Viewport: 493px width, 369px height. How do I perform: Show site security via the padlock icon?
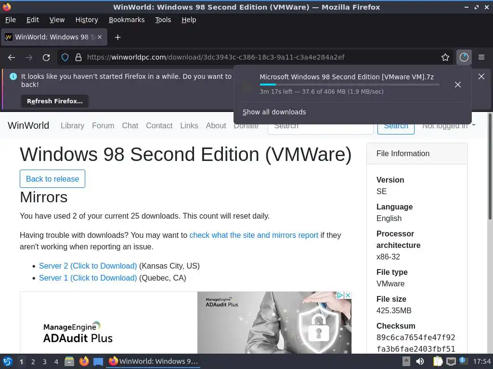(78, 57)
